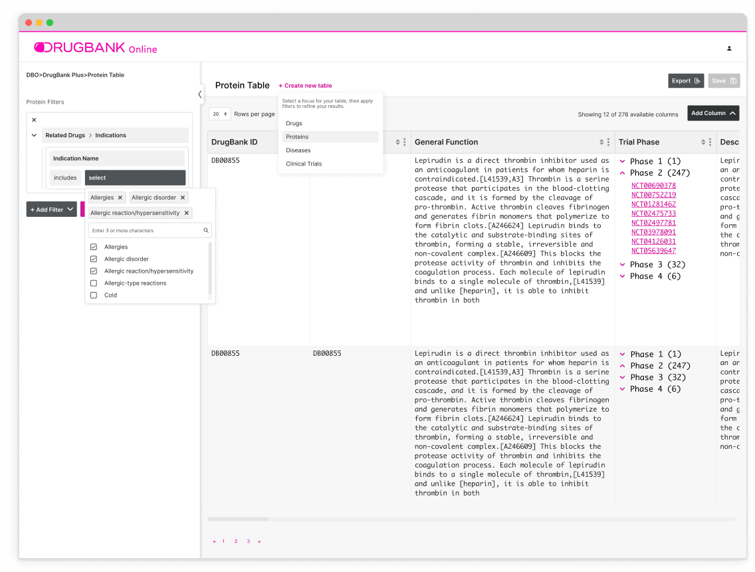Viewport: 755px width, 572px height.
Task: Collapse the filter sidebar with the chevron handle
Action: pos(200,94)
